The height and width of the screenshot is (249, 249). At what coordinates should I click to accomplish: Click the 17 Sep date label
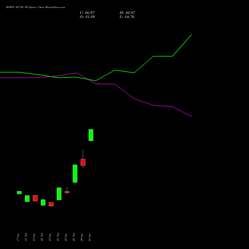[x=18, y=237]
